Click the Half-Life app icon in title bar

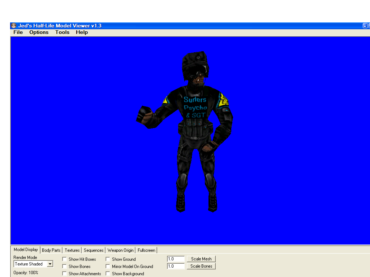coord(14,26)
